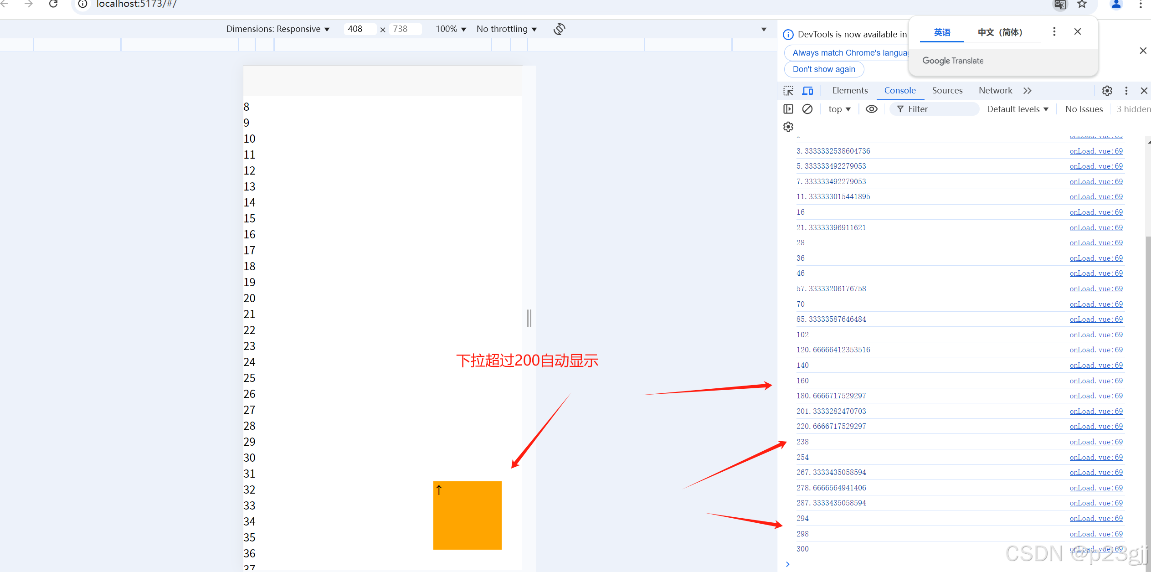Open console settings gear icon
Screen dimensions: 1151x572
click(x=788, y=127)
